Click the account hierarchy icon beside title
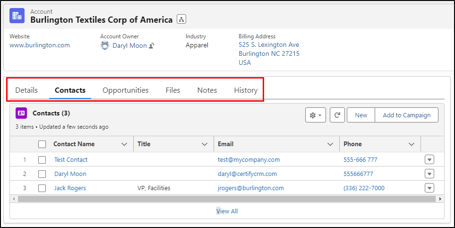Viewport: 455px width, 228px height. tap(181, 19)
